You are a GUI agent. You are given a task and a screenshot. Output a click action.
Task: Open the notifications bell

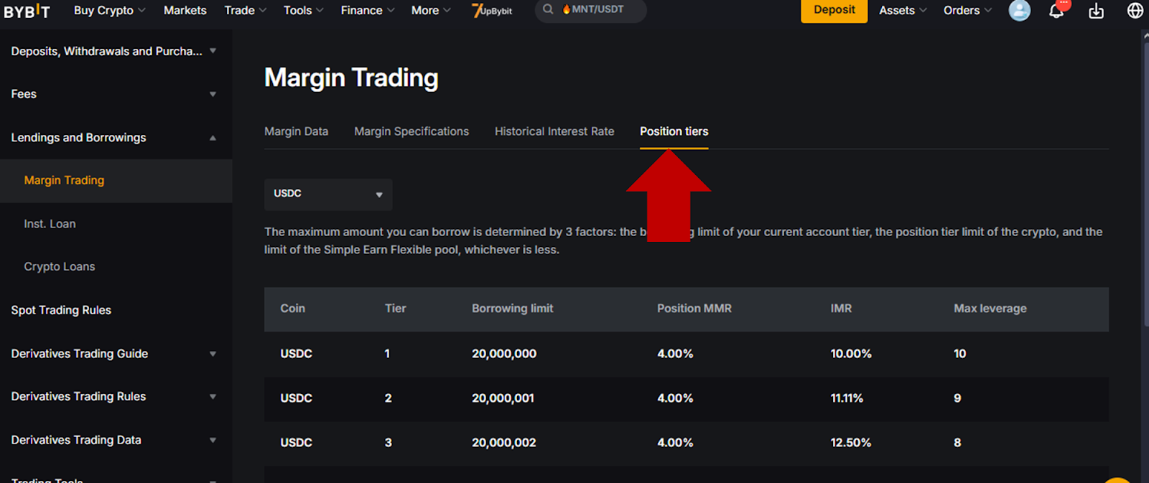click(1056, 11)
